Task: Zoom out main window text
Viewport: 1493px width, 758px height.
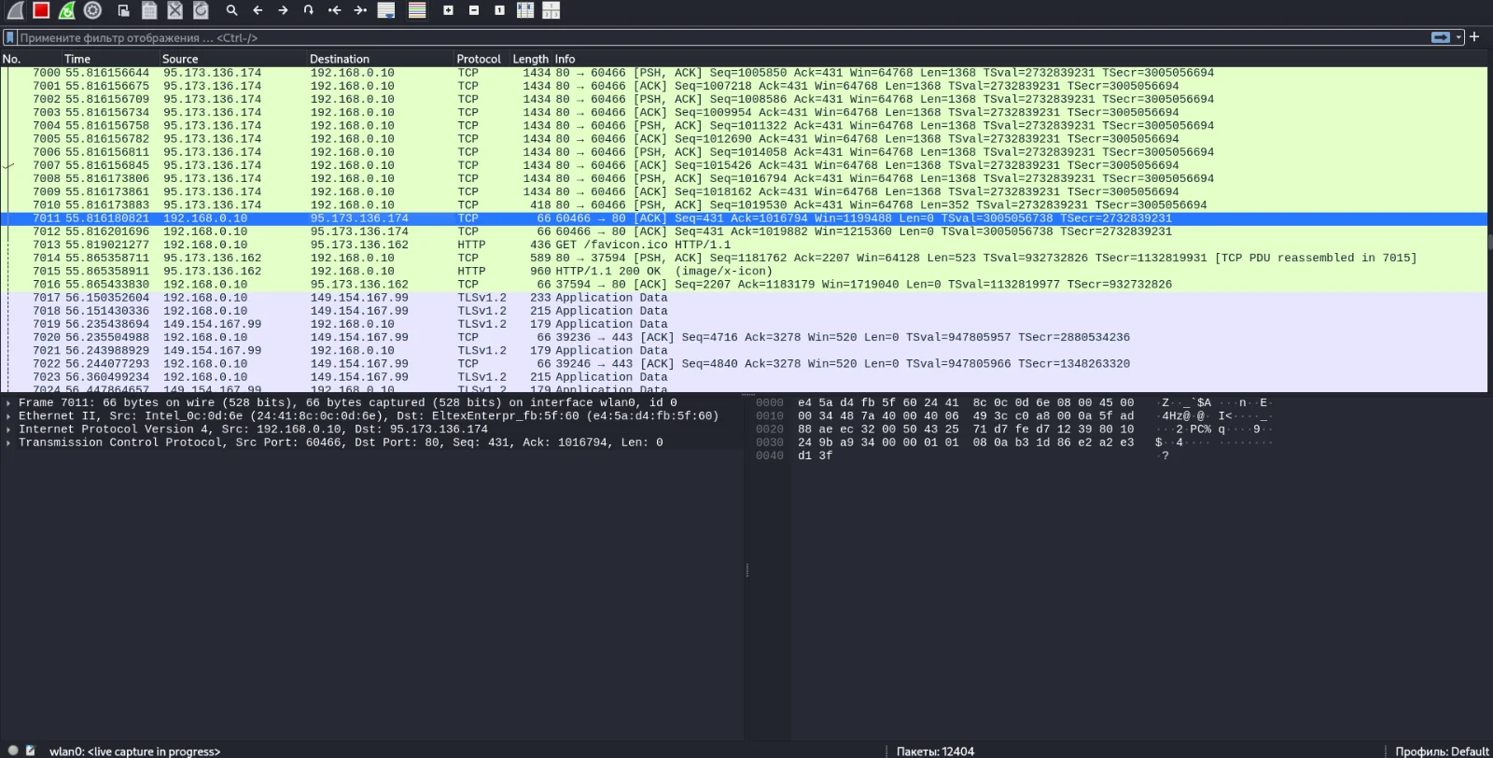Action: [x=474, y=10]
